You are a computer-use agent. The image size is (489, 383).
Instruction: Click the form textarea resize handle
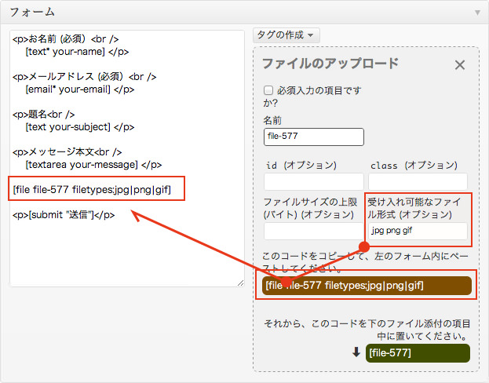point(239,282)
